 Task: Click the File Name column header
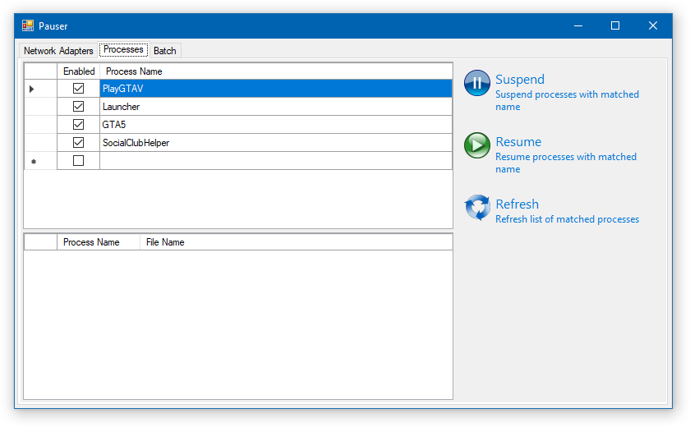click(x=297, y=242)
